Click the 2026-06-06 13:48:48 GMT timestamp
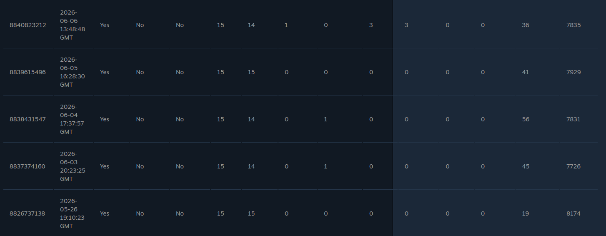Image resolution: width=606 pixels, height=236 pixels. coord(73,25)
